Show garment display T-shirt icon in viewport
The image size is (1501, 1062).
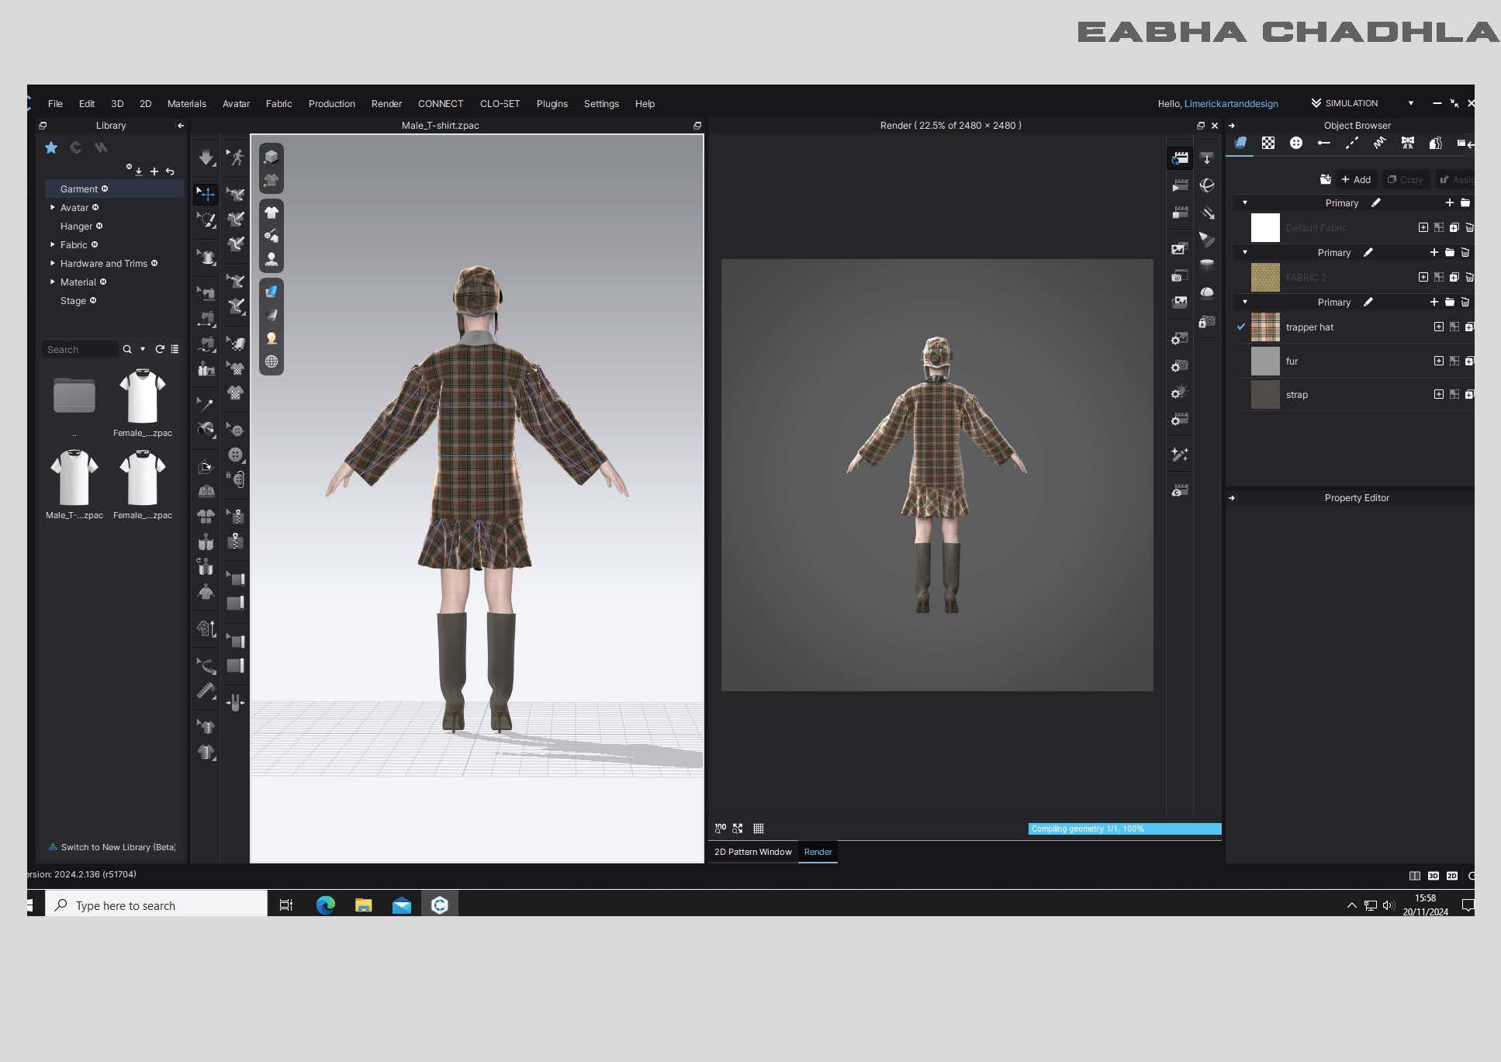click(271, 212)
